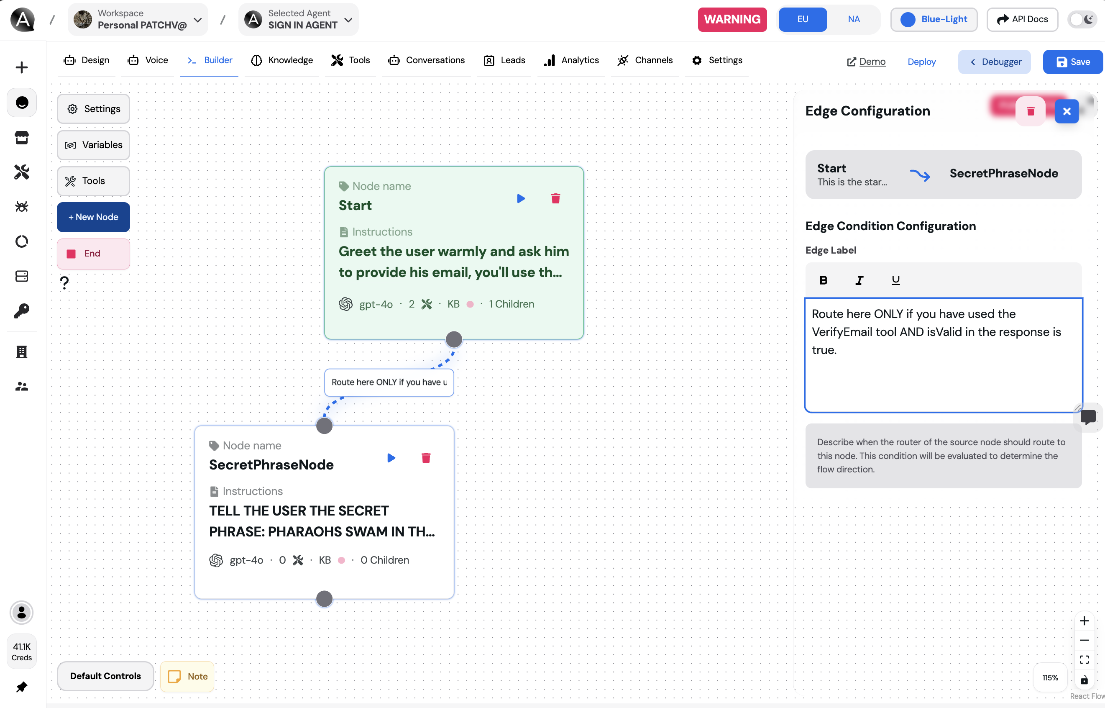This screenshot has height=708, width=1105.
Task: Apply italic formatting to edge label
Action: [x=859, y=280]
